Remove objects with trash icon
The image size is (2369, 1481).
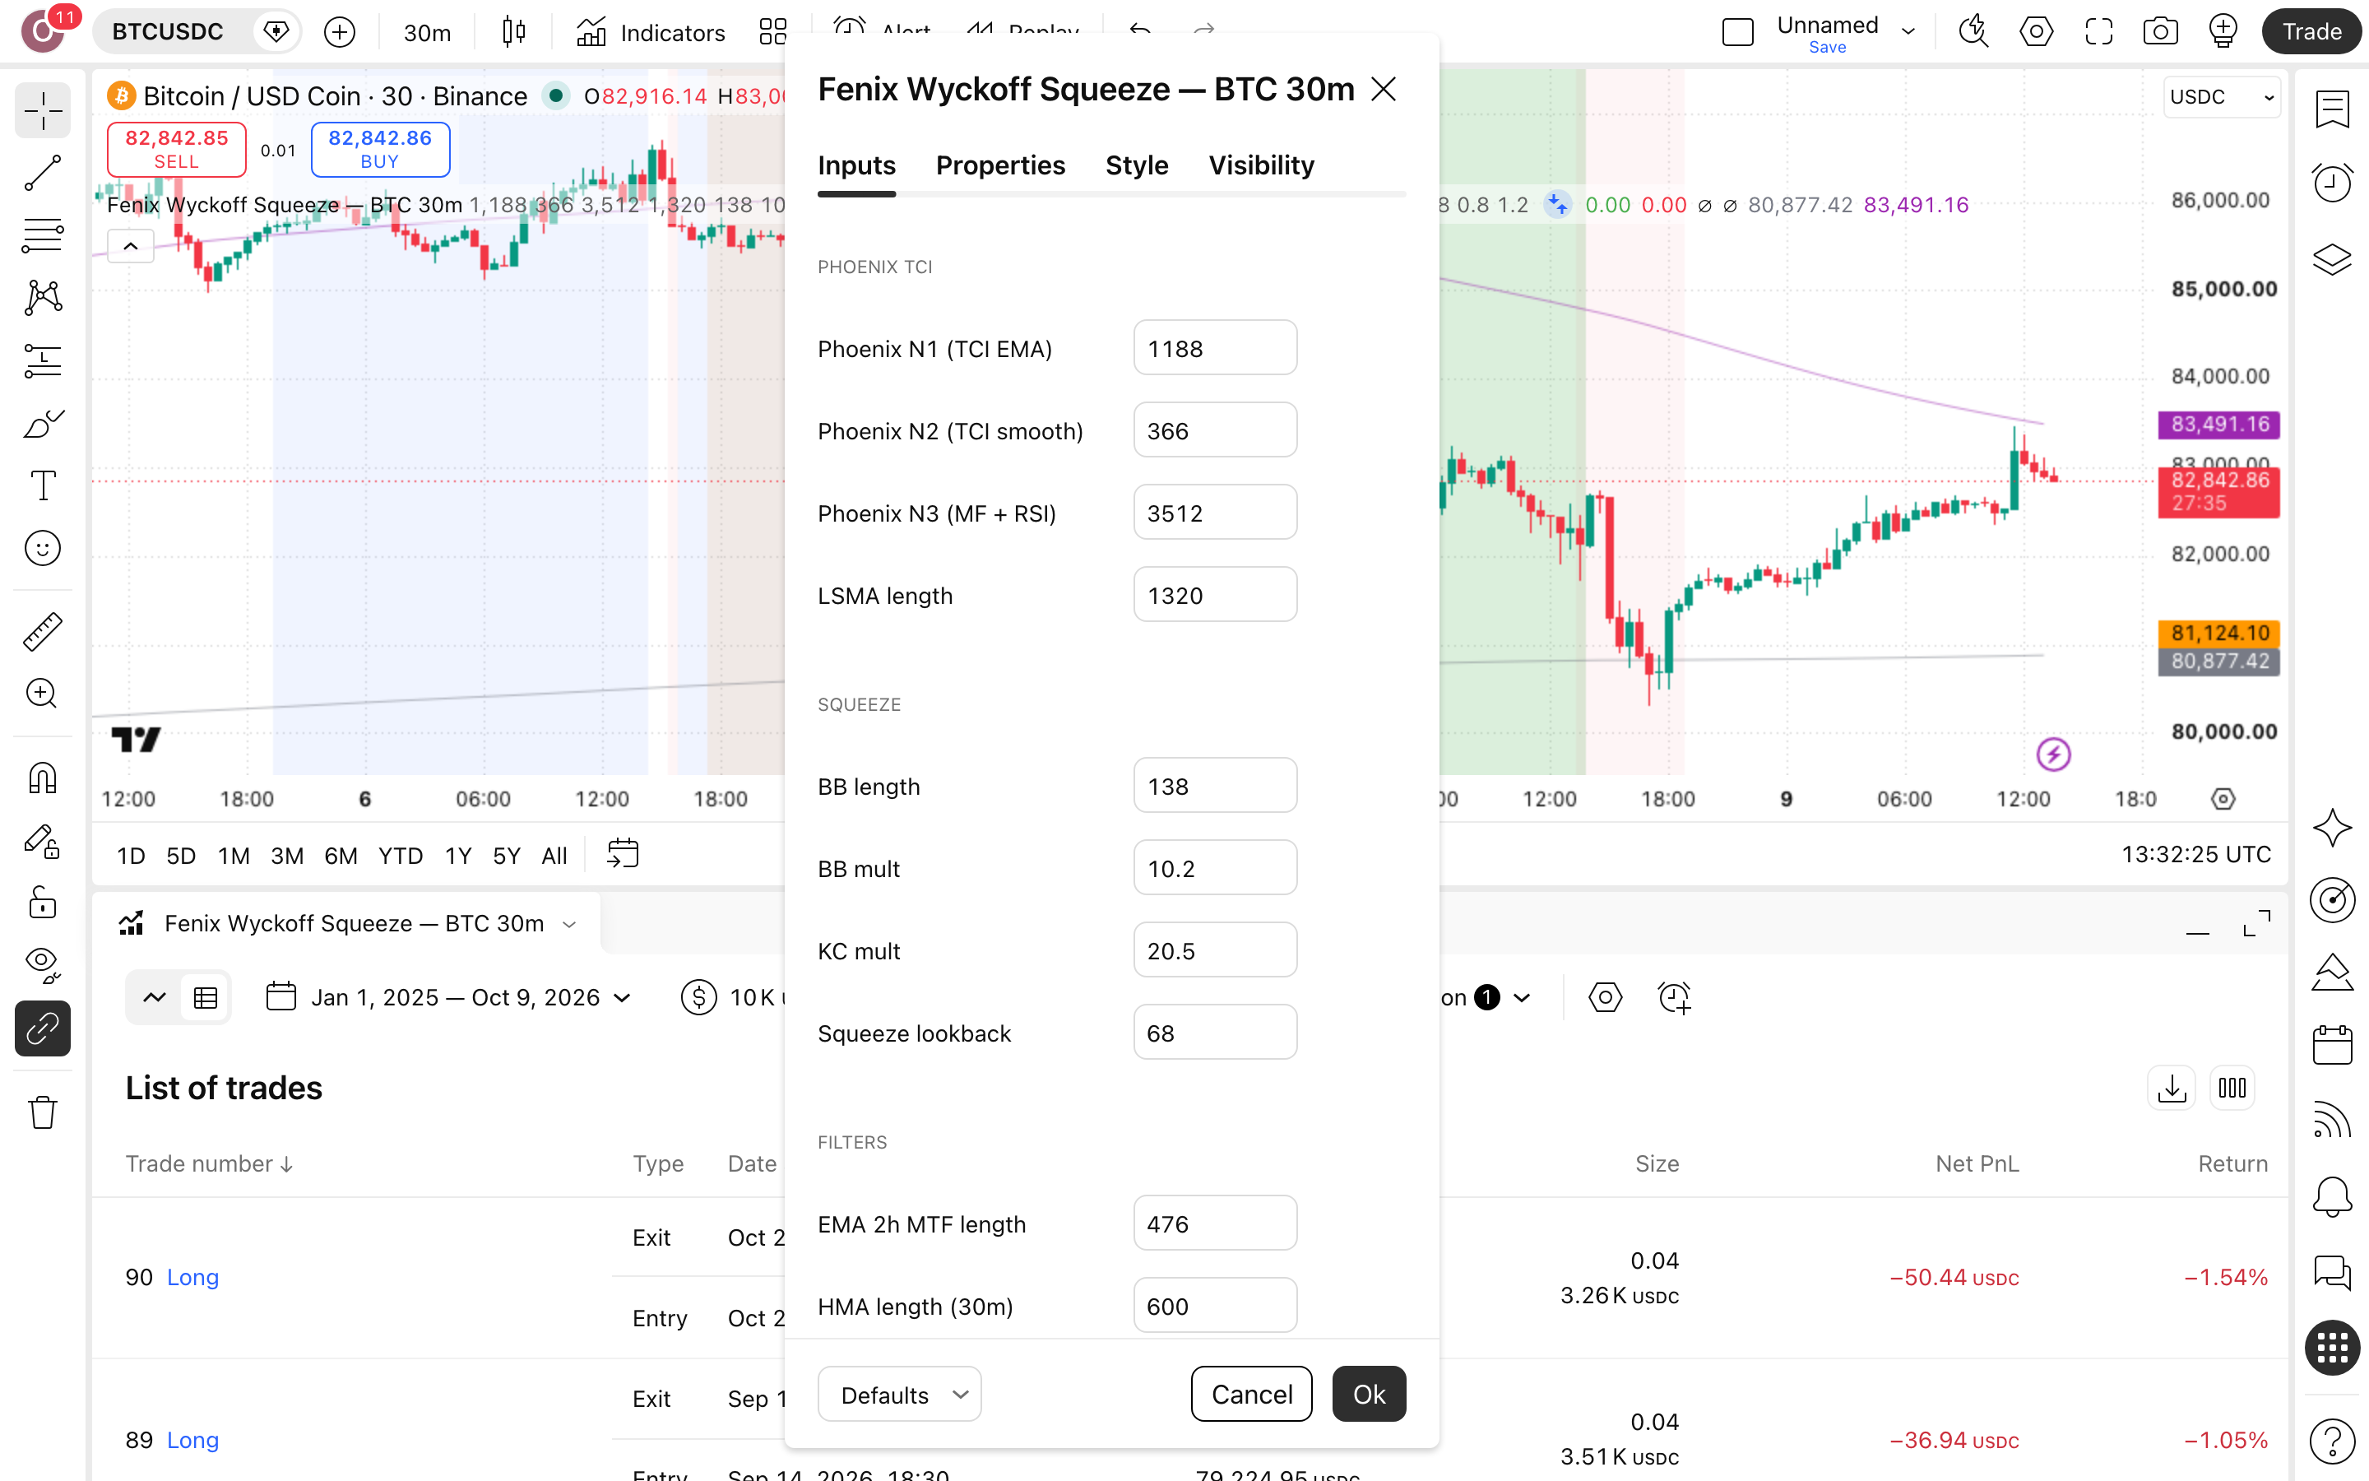pyautogui.click(x=43, y=1112)
